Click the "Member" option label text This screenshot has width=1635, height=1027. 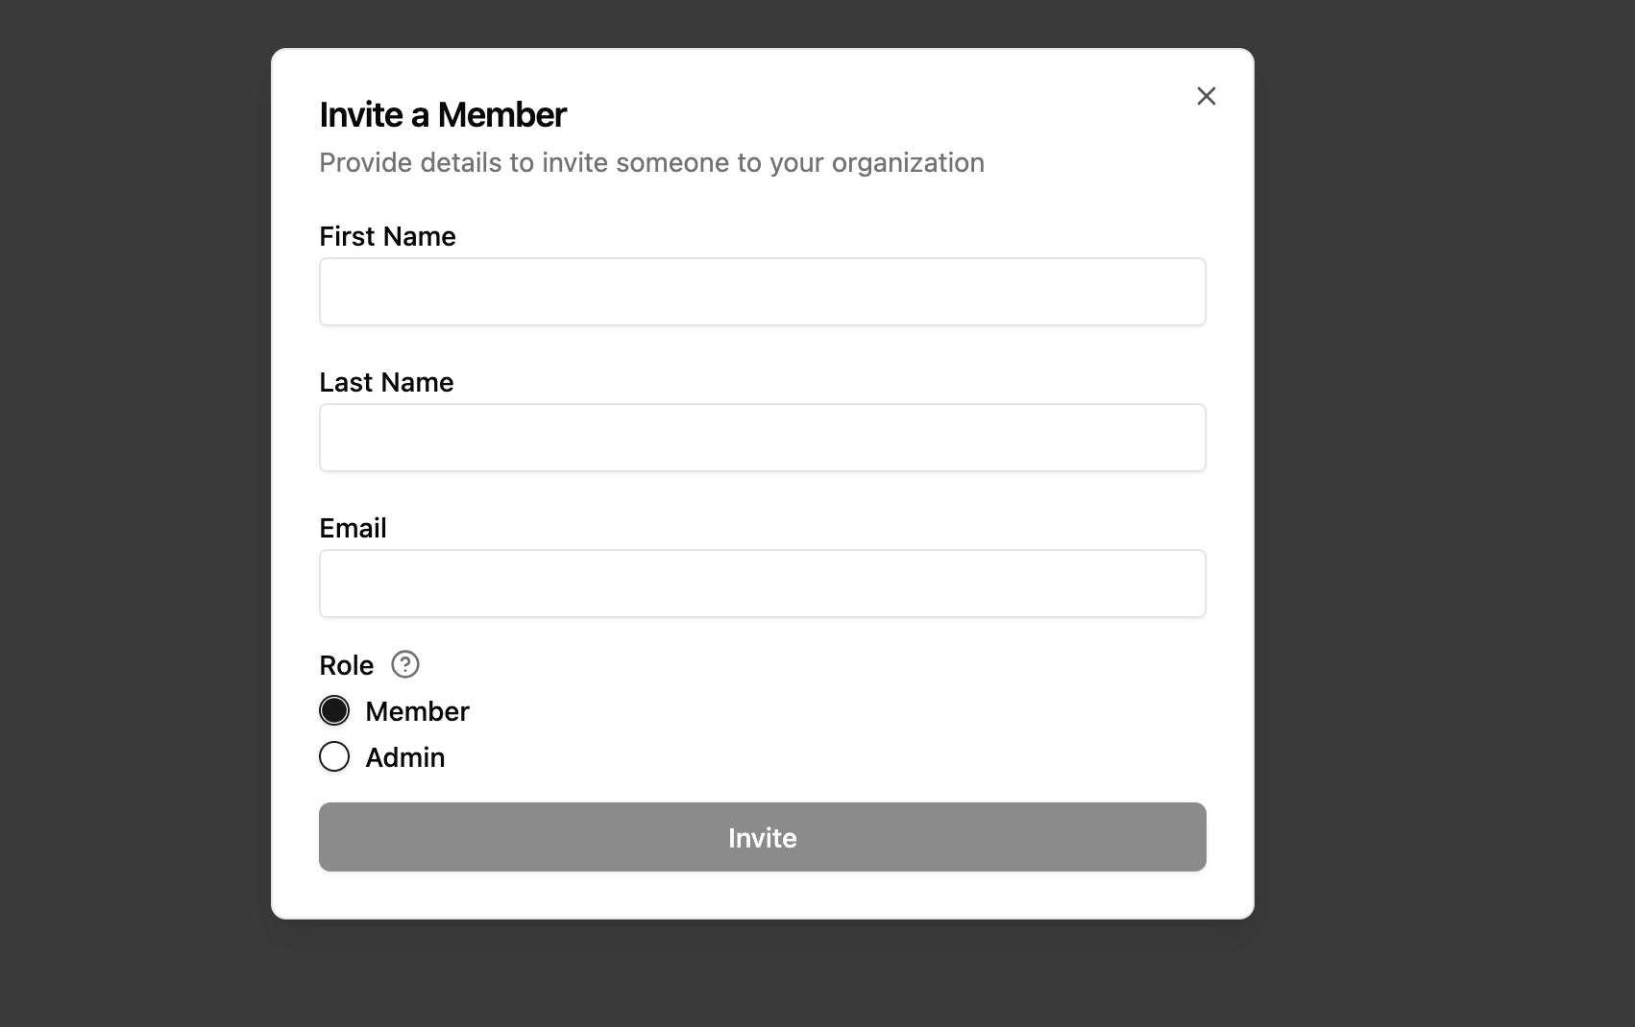click(417, 711)
